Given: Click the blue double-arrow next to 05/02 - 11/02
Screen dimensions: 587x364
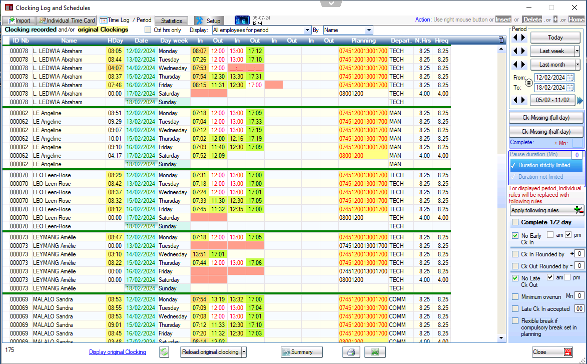Looking at the screenshot, I should 580,100.
